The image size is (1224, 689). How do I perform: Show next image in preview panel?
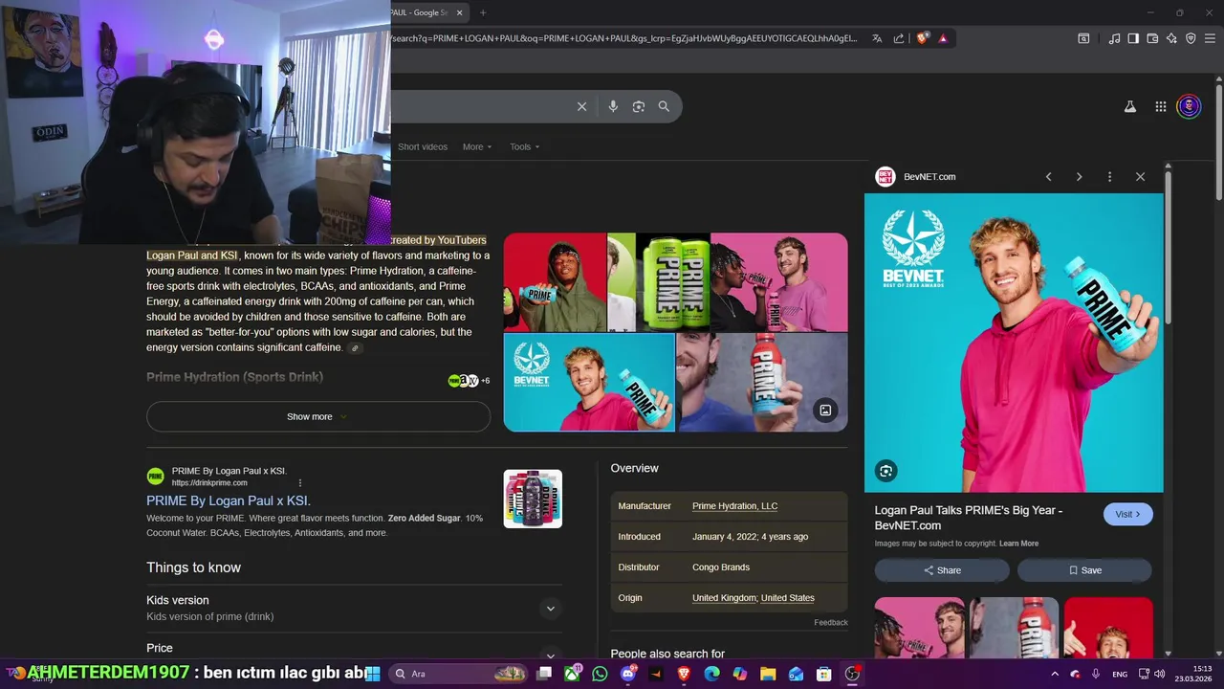pos(1079,177)
